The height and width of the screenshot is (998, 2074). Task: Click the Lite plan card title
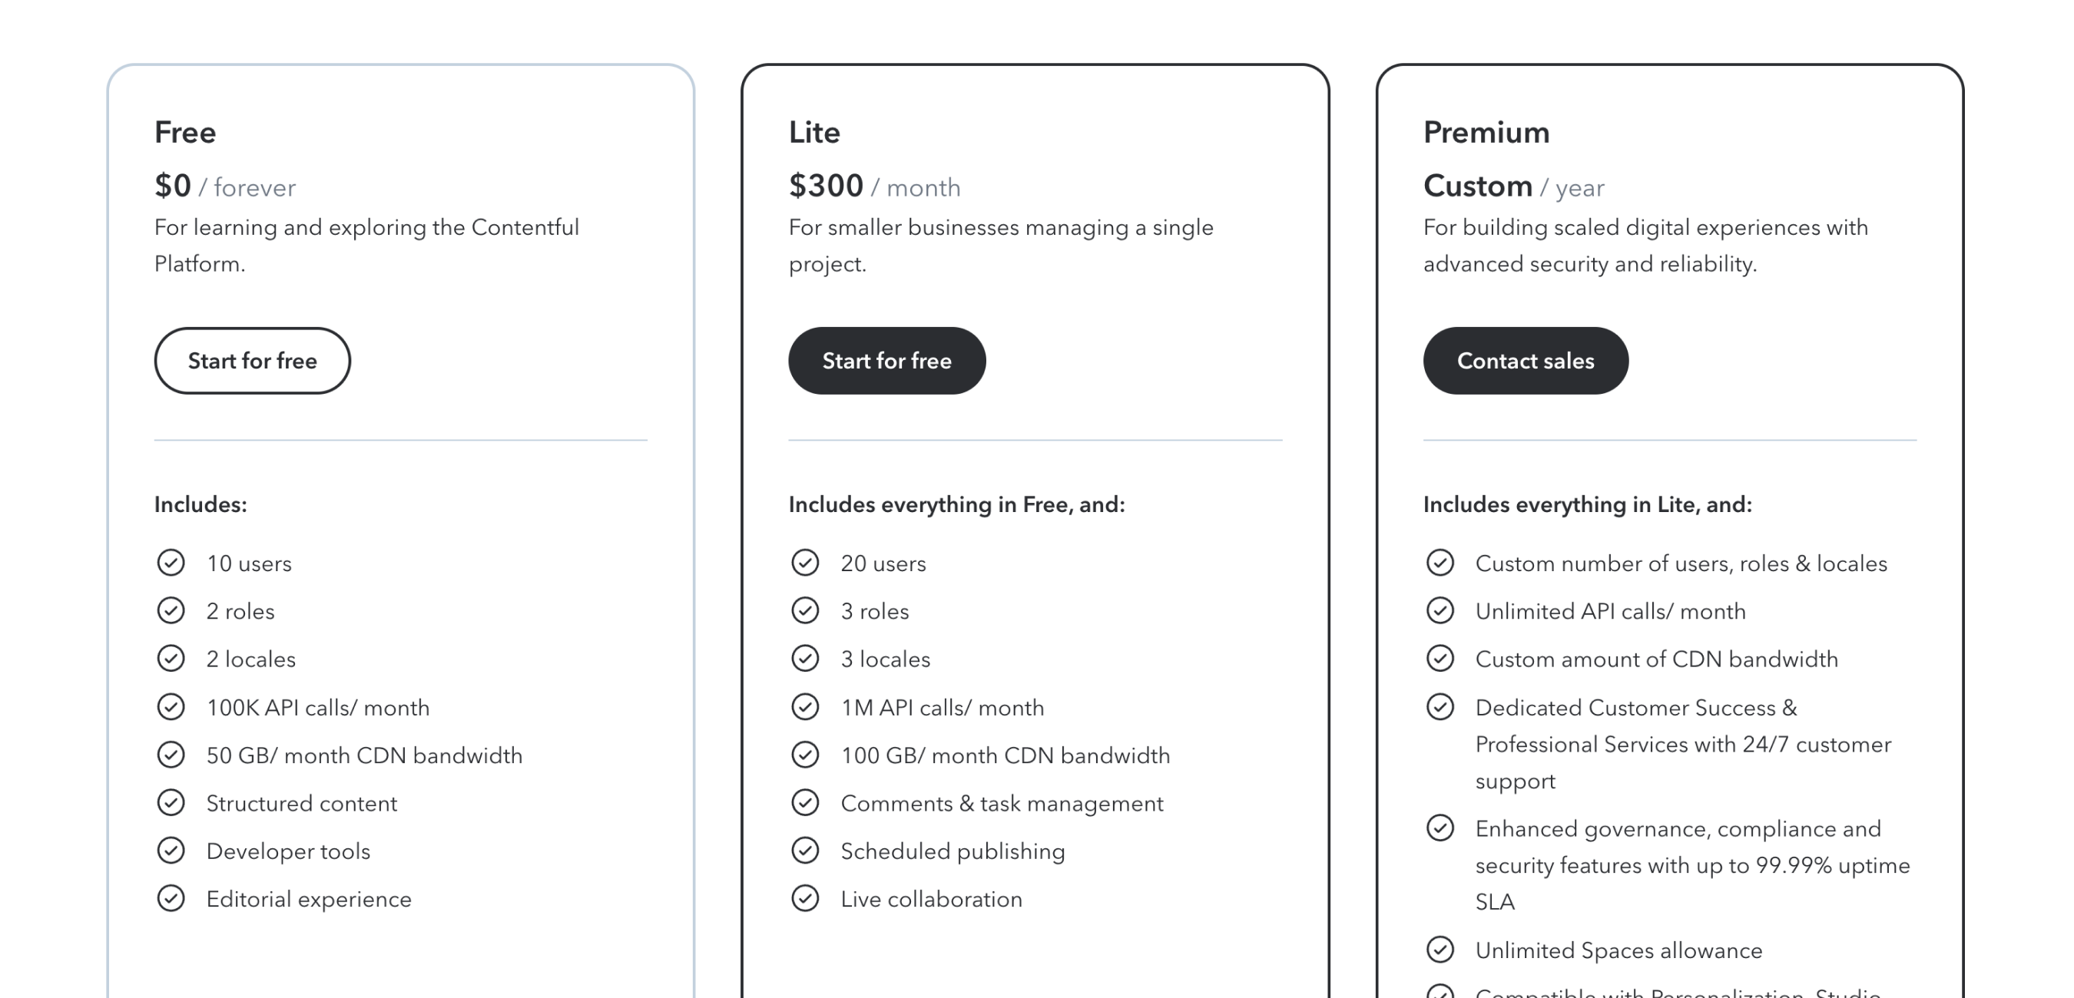[x=813, y=131]
